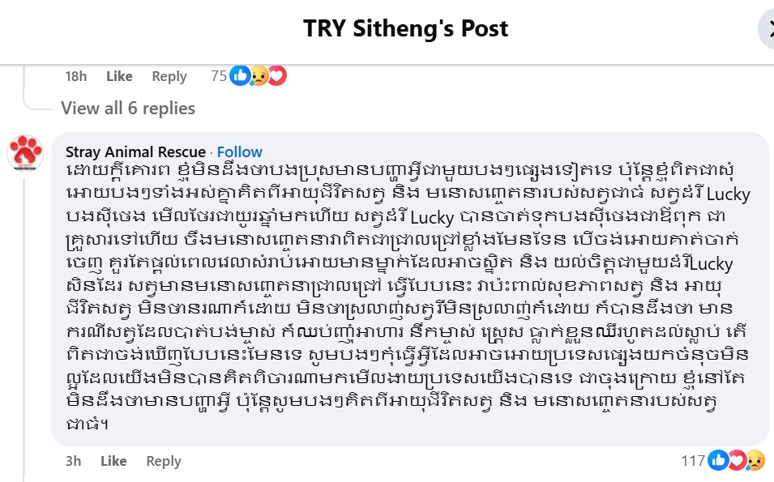Reply to the comment posted 18h ago
The height and width of the screenshot is (482, 774).
[169, 76]
